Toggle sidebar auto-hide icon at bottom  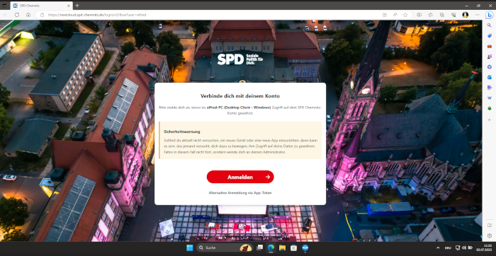(490, 225)
